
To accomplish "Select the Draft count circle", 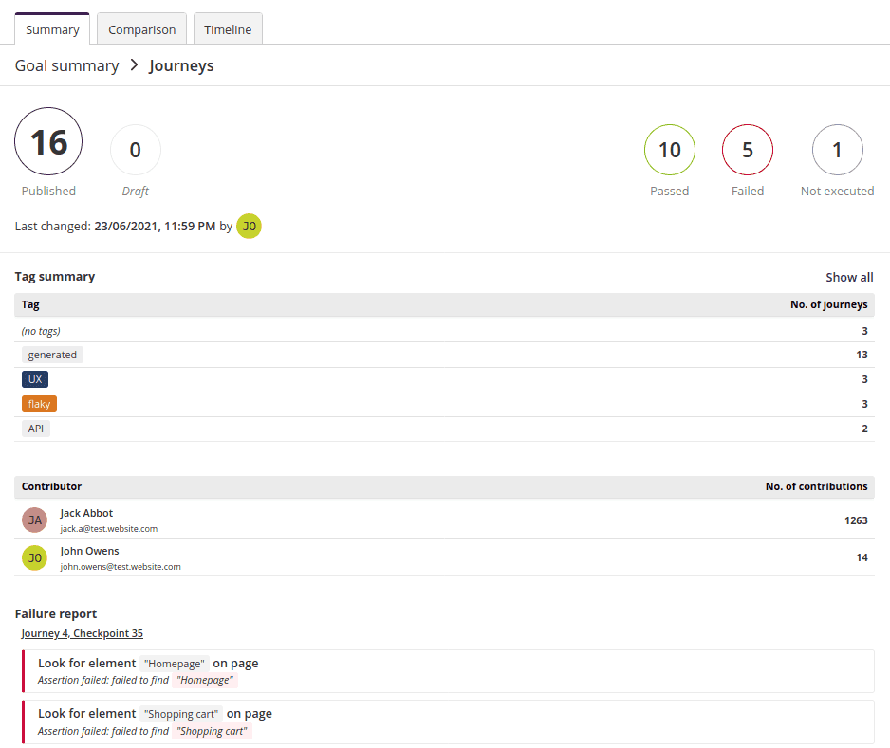I will pyautogui.click(x=135, y=150).
